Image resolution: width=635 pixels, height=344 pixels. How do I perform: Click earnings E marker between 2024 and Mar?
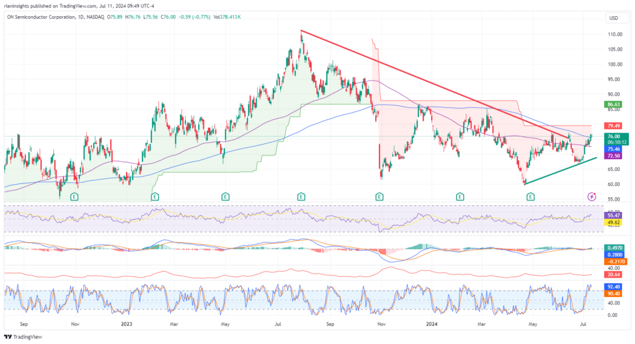460,196
